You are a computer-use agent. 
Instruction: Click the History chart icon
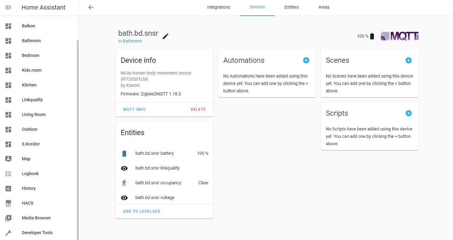coord(8,188)
